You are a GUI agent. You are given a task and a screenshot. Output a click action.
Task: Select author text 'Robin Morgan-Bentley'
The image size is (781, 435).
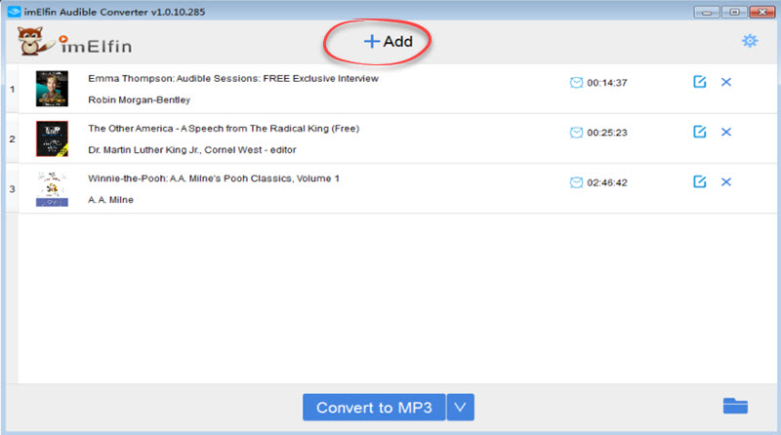[139, 100]
